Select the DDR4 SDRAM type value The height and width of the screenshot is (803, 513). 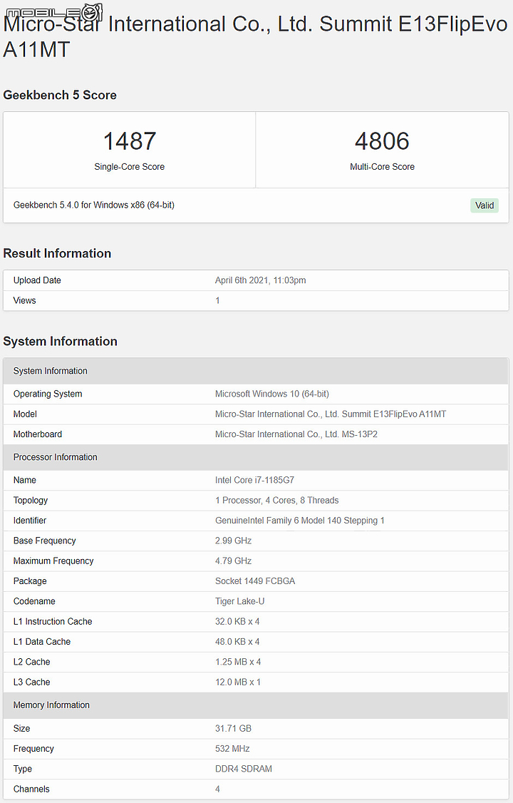244,769
